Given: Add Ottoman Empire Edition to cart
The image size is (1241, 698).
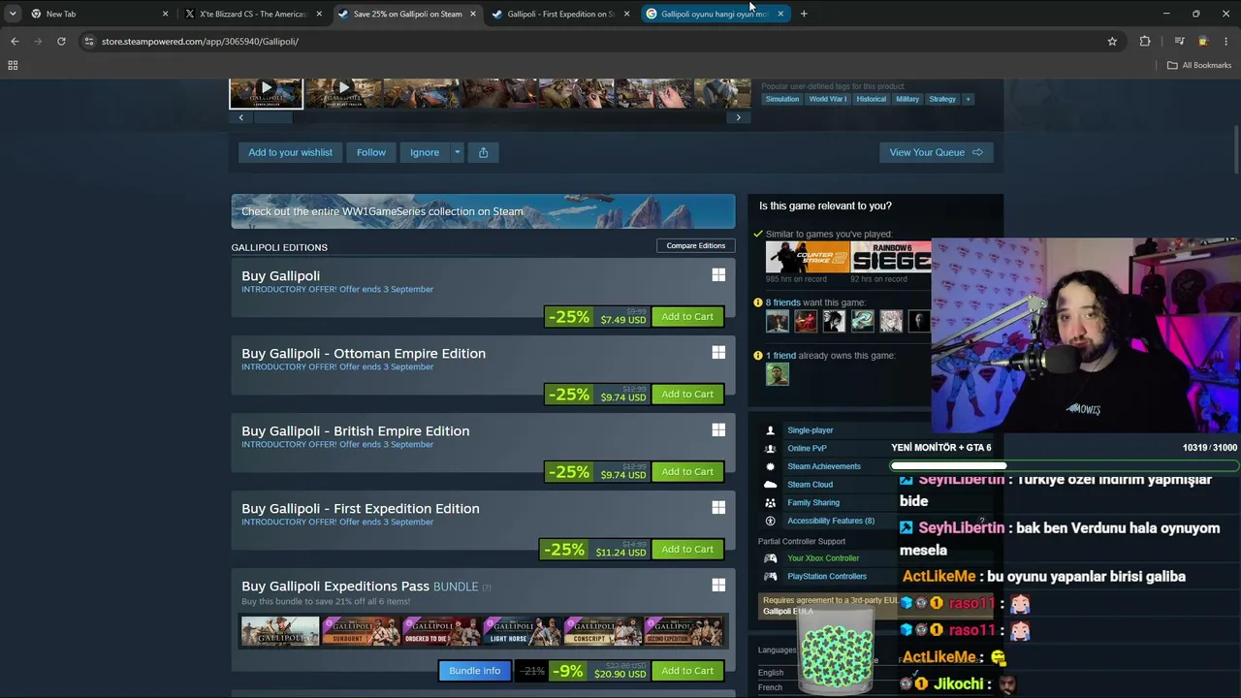Looking at the screenshot, I should pyautogui.click(x=687, y=394).
